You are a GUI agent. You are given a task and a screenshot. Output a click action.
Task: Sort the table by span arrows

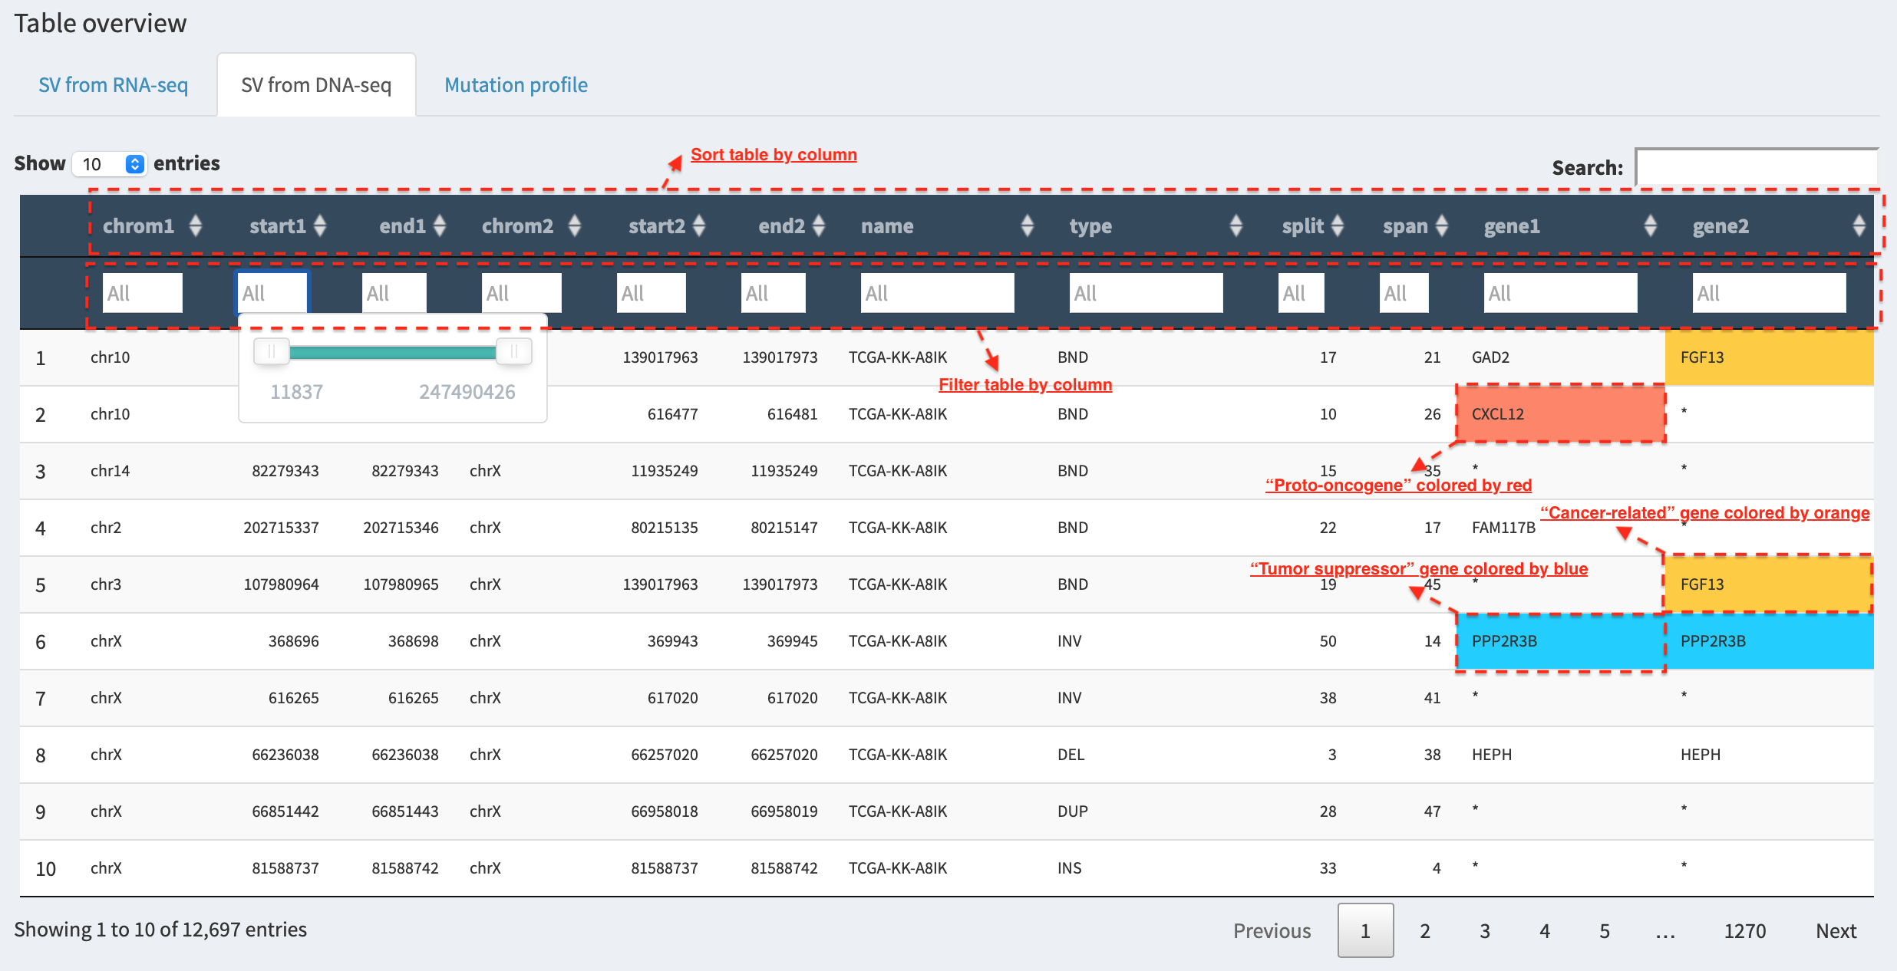coord(1442,225)
